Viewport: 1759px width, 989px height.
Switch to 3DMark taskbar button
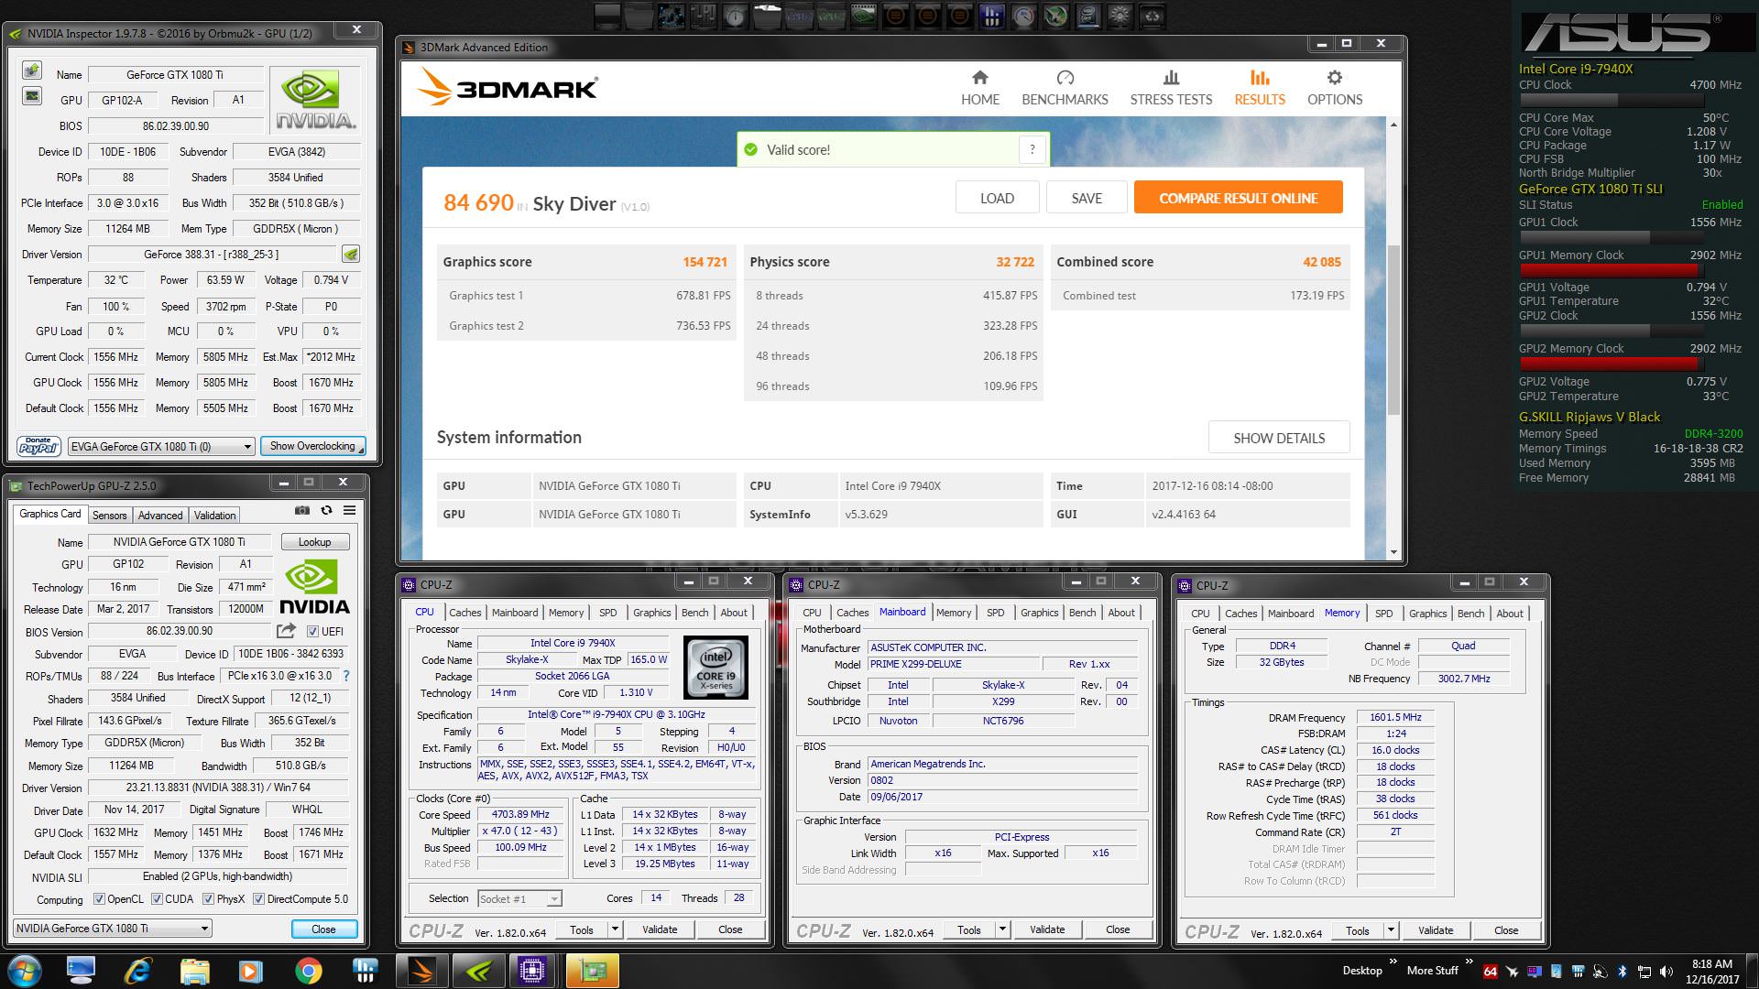pyautogui.click(x=422, y=971)
